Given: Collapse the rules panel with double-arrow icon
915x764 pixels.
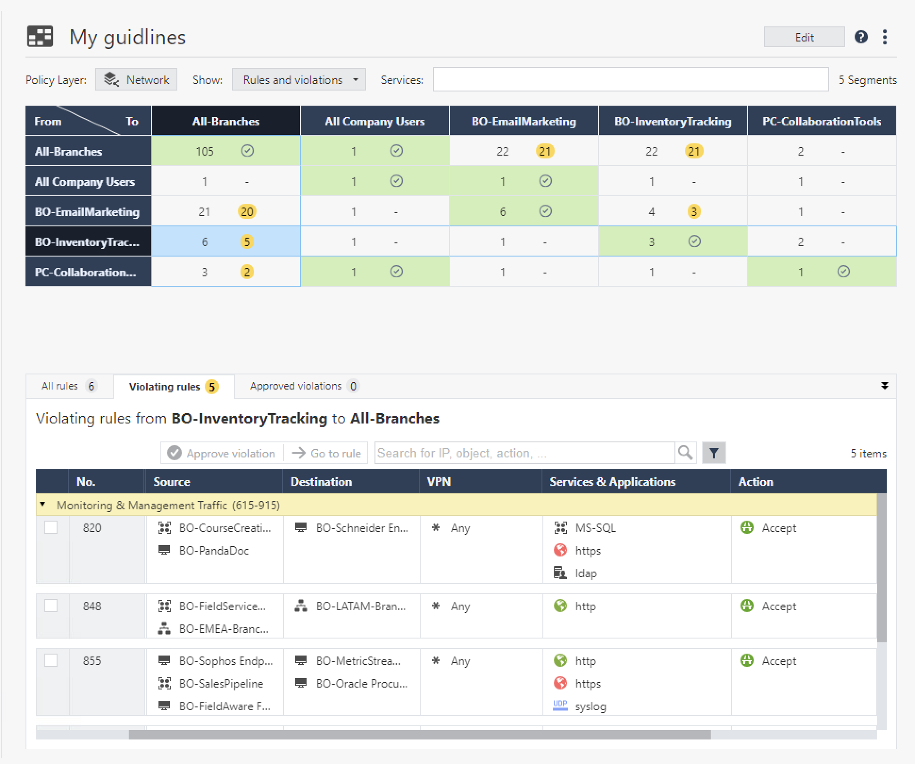Looking at the screenshot, I should (x=884, y=386).
